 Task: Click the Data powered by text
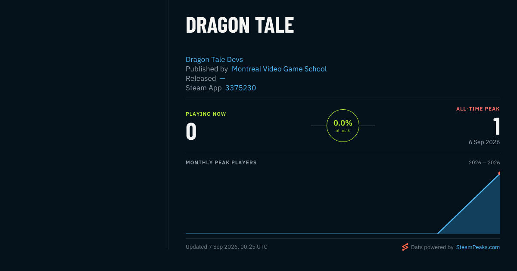(x=432, y=247)
